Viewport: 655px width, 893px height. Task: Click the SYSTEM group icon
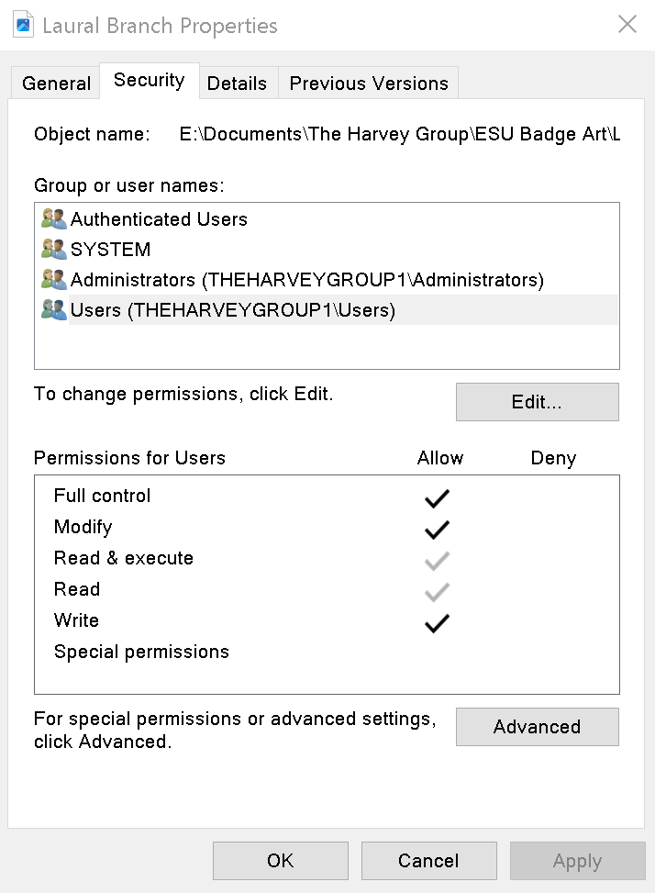click(x=52, y=249)
